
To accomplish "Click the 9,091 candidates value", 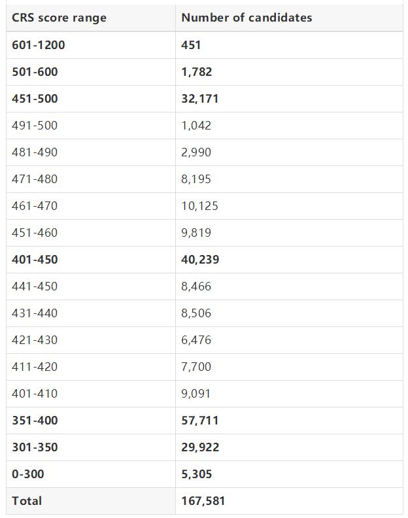I will [x=196, y=394].
